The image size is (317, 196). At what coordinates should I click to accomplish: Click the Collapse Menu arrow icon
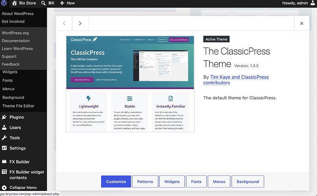(x=4, y=188)
